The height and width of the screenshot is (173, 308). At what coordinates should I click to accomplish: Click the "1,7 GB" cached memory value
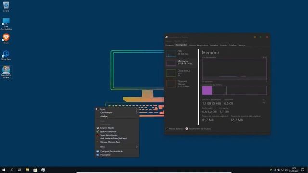[x=224, y=111]
